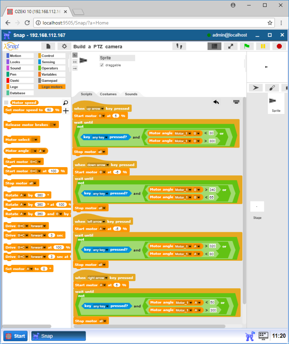Click the project title Build a PTZ camera
Screen dimensions: 289x344
[98, 47]
